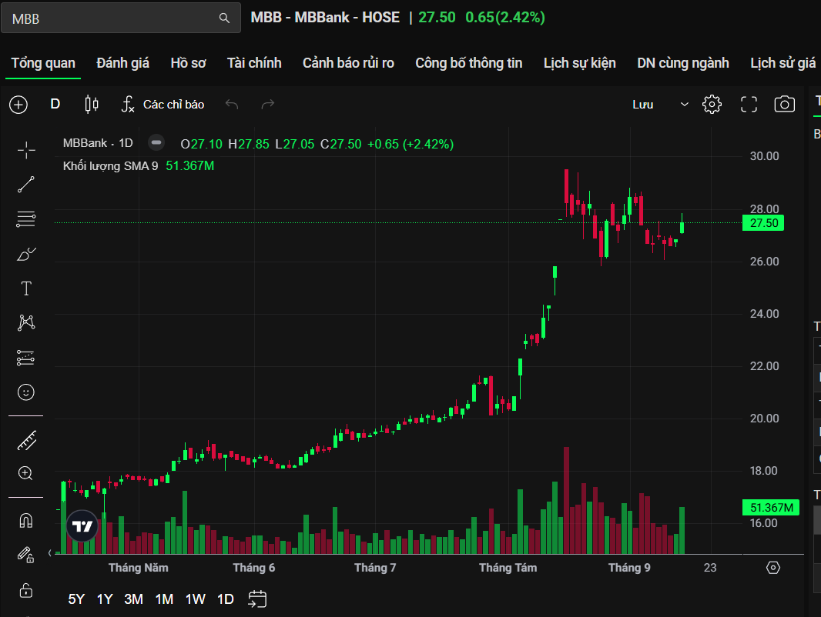This screenshot has height=617, width=821.
Task: Click the TradingView logo on chart
Action: 82,526
